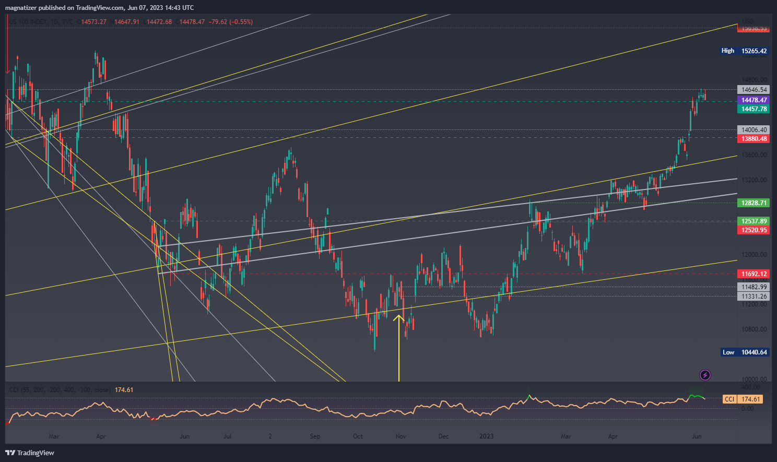777x462 pixels.
Task: Click the High 15265.42 price label
Action: [745, 51]
